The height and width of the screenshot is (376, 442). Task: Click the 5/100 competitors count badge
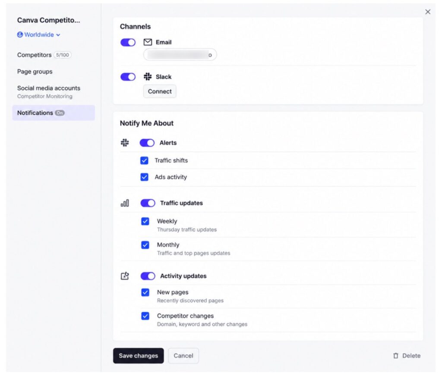pyautogui.click(x=63, y=55)
